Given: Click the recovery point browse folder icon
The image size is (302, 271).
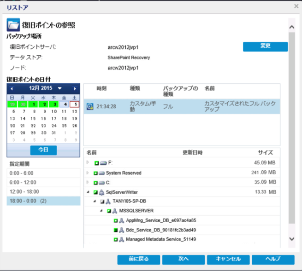Looking at the screenshot, I should [x=13, y=24].
